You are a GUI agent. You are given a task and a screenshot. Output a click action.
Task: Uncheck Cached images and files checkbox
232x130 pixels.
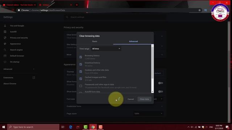click(x=80, y=79)
